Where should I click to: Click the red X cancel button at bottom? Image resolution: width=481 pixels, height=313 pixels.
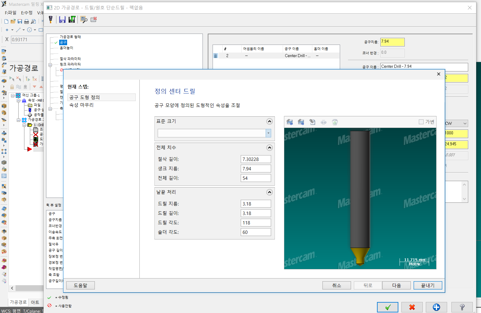pos(412,307)
